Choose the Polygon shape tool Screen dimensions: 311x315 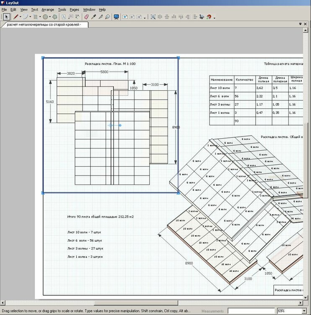(x=55, y=17)
